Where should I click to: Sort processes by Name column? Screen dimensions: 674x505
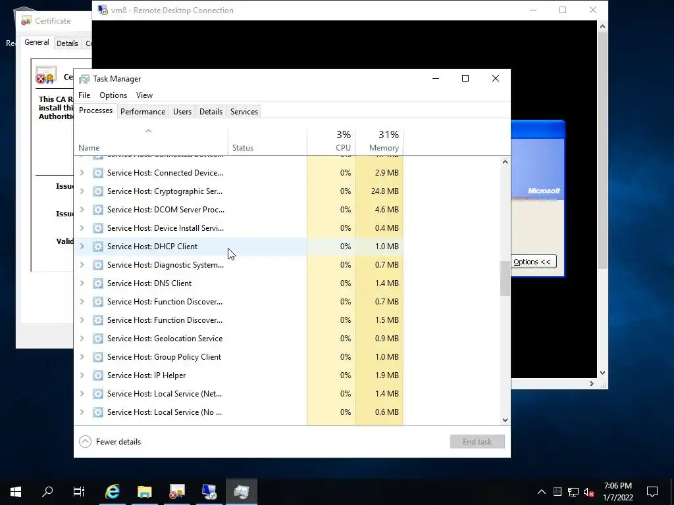click(151, 142)
